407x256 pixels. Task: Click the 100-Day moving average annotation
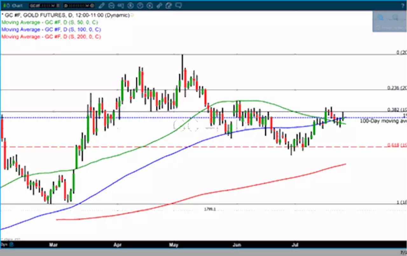click(383, 121)
